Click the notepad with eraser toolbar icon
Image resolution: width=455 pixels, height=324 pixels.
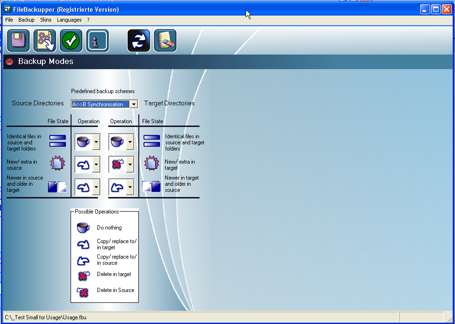point(165,40)
